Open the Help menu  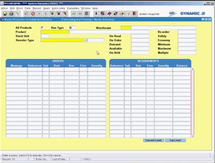pyautogui.click(x=95, y=8)
